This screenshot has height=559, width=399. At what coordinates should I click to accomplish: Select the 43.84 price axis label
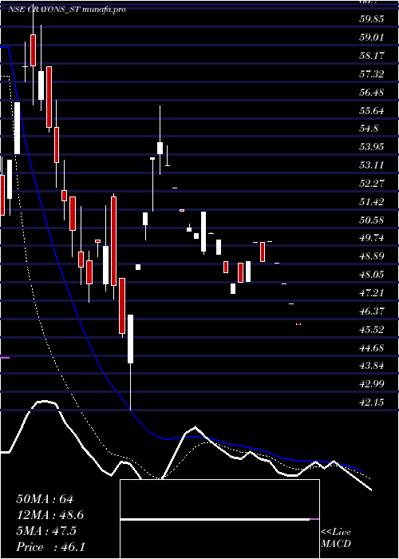(372, 366)
